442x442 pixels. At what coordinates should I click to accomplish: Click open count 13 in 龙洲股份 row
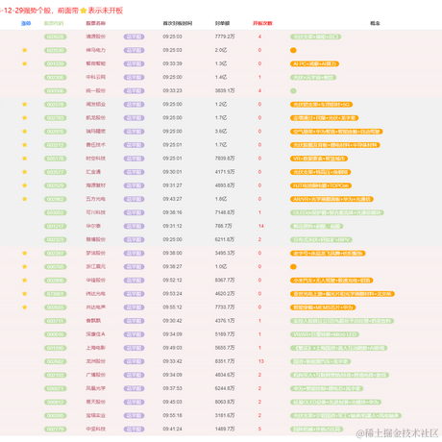(x=261, y=361)
